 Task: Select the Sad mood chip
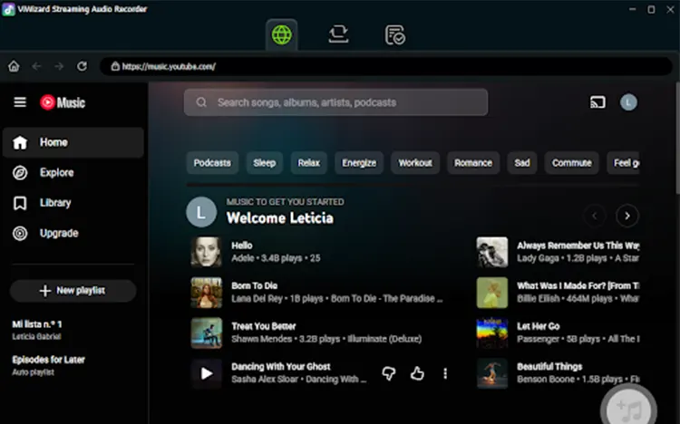point(522,163)
